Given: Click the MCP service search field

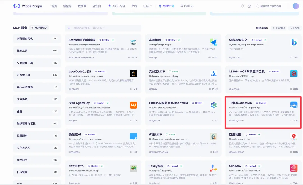Looking at the screenshot, I should pos(103,28).
